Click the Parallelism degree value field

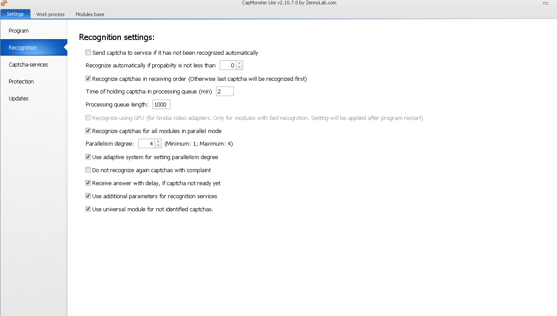[147, 143]
